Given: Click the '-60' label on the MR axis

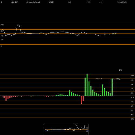Looking at the screenshot, I should click(132, 110).
